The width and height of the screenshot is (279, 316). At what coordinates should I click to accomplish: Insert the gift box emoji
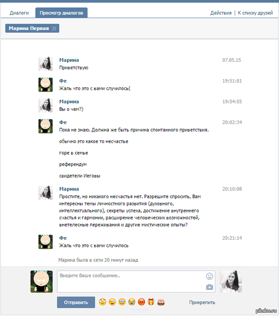click(x=151, y=303)
